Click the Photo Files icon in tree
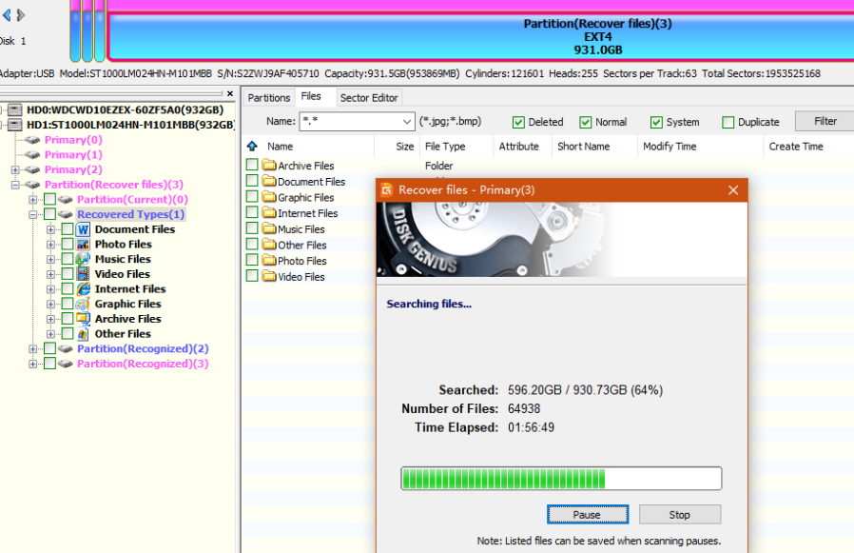The image size is (854, 553). 84,245
